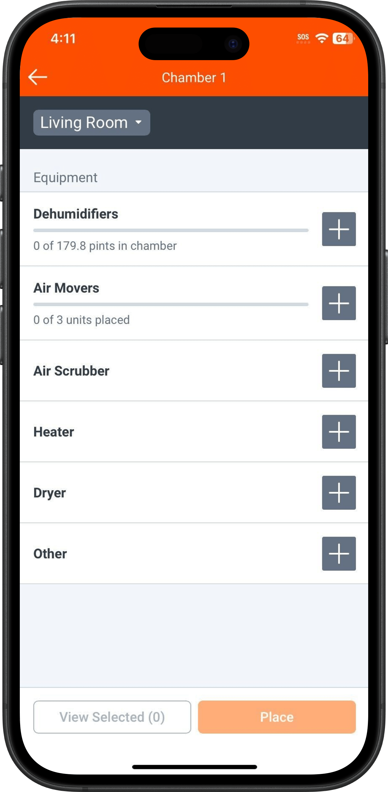The image size is (388, 792).
Task: Tap the Other equipment row label
Action: pos(50,554)
